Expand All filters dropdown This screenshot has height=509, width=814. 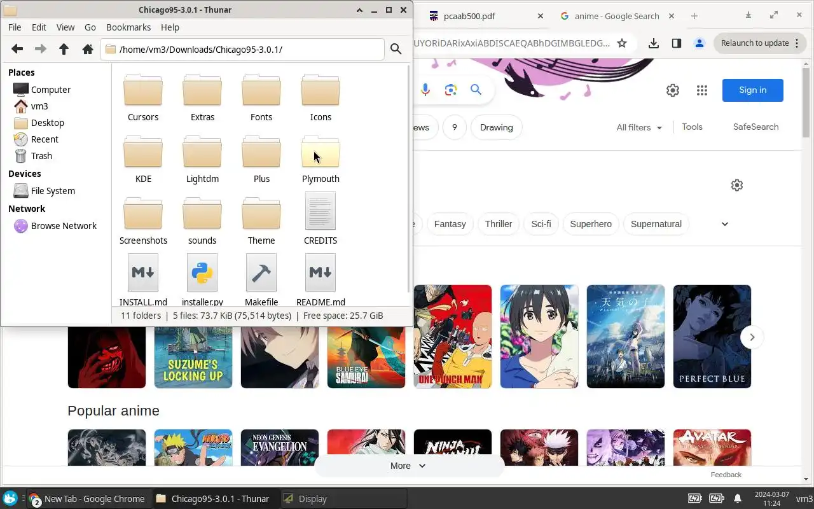639,127
